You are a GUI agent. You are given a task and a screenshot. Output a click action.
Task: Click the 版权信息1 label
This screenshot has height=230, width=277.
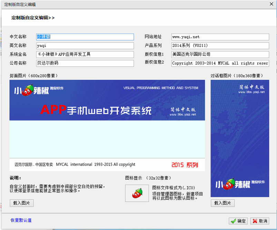pos(155,54)
